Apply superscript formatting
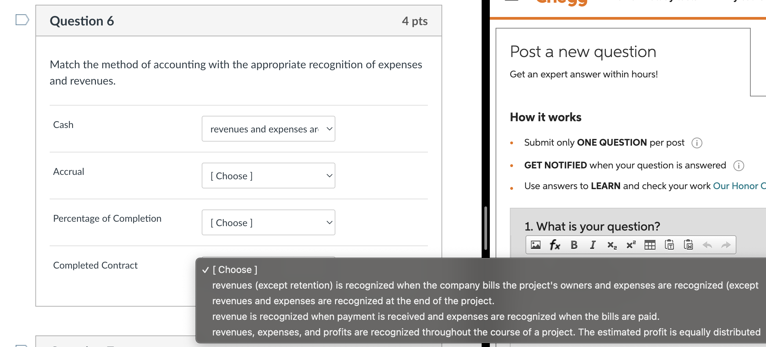 click(631, 244)
